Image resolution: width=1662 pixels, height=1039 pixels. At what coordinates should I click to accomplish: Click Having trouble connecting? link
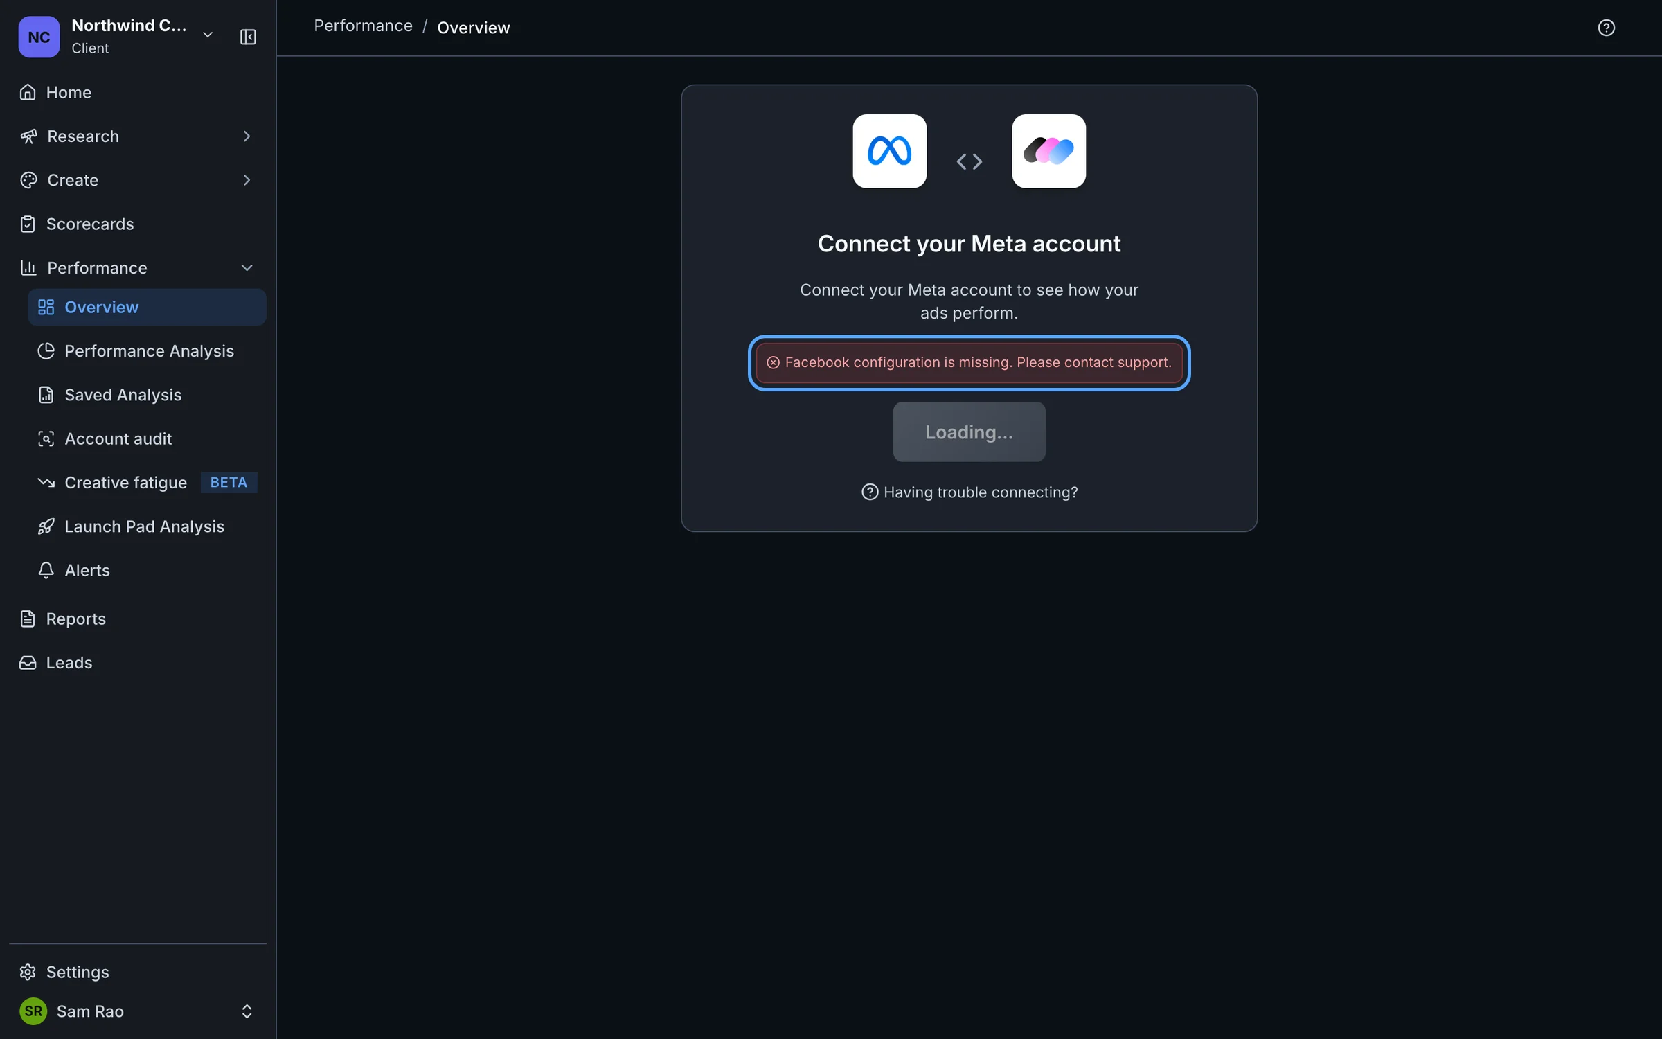click(969, 492)
